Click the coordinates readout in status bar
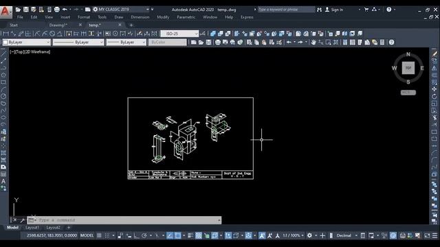 tap(52, 235)
